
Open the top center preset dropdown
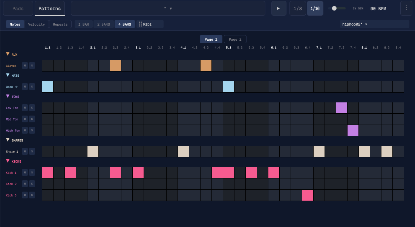(x=168, y=8)
